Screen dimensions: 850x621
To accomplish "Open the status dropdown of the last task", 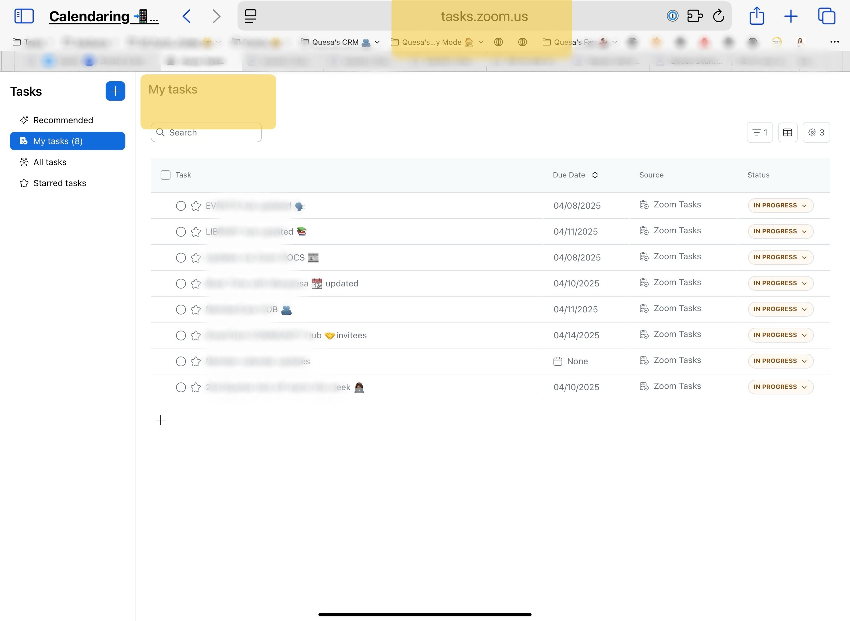I will click(781, 387).
